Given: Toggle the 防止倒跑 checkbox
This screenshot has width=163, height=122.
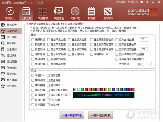Looking at the screenshot, I should (x=48, y=80).
